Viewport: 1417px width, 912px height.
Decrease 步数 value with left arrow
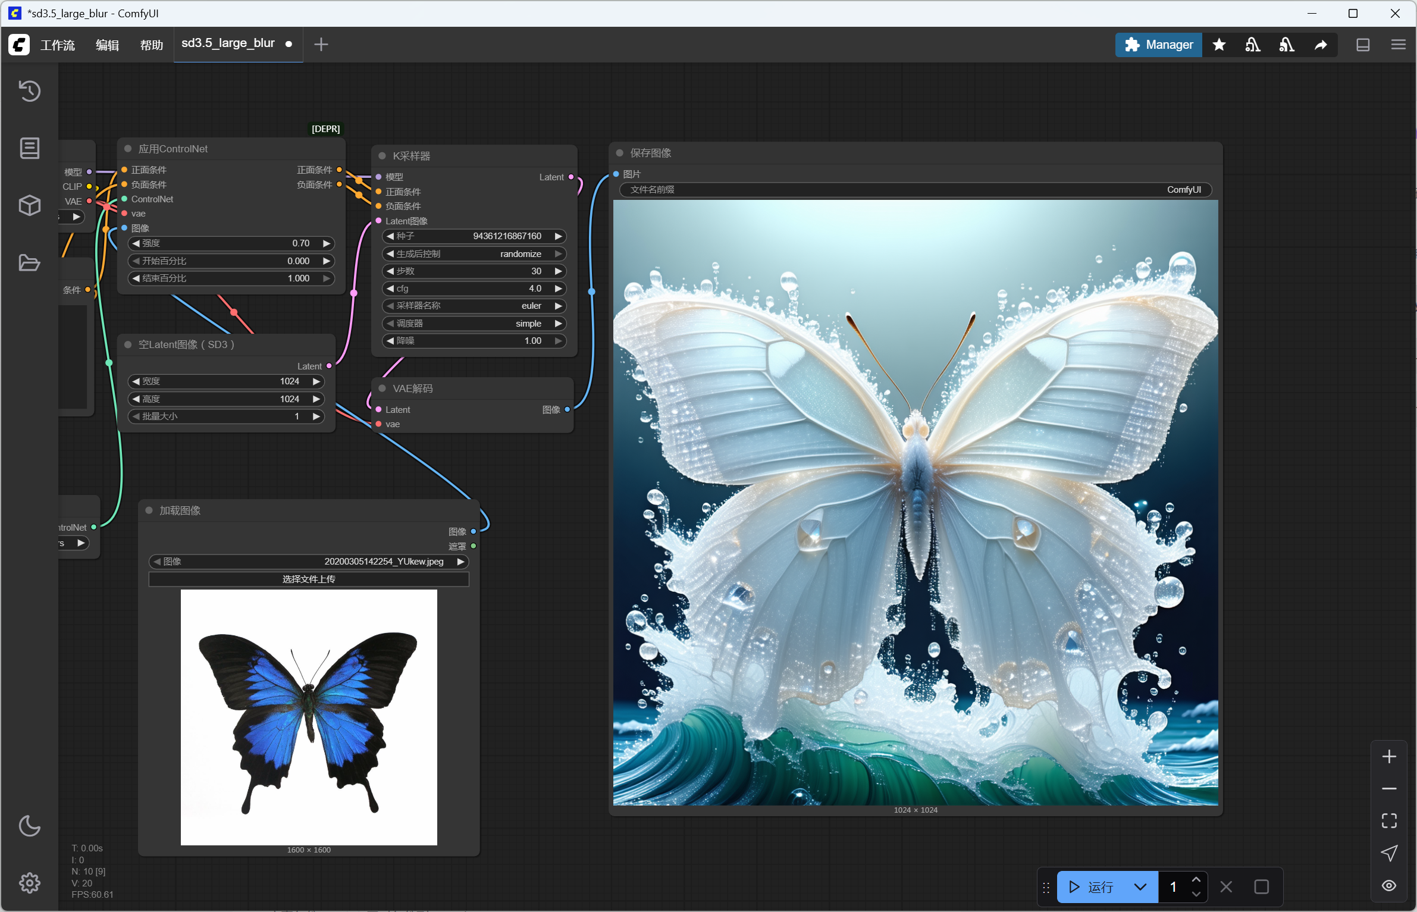[x=390, y=271]
